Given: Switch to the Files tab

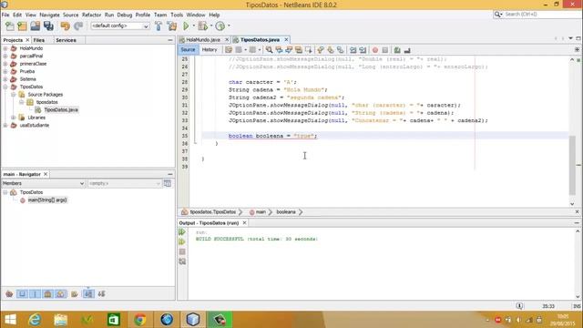Looking at the screenshot, I should (x=38, y=40).
